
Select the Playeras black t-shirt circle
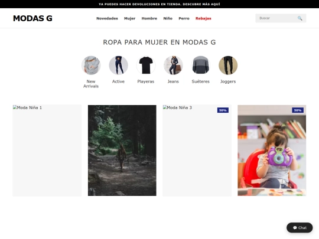click(x=146, y=66)
